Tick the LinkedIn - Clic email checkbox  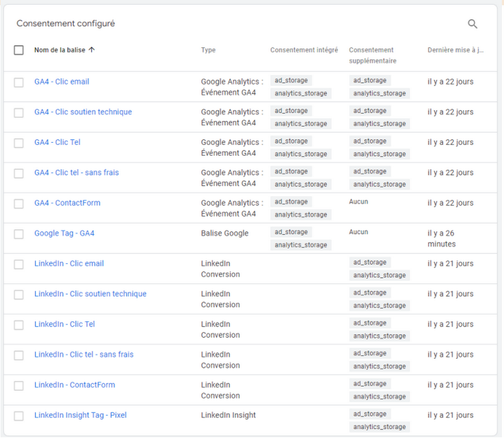tap(19, 264)
